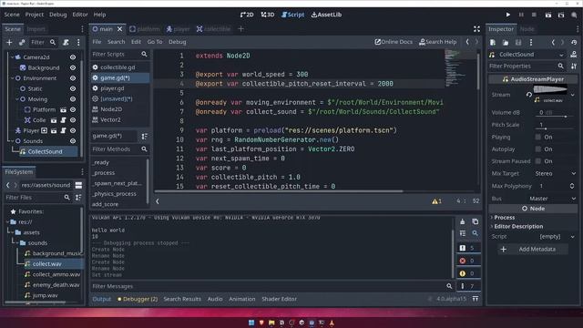This screenshot has height=328, width=583.
Task: Toggle visibility of the Moving node
Action: 73,99
